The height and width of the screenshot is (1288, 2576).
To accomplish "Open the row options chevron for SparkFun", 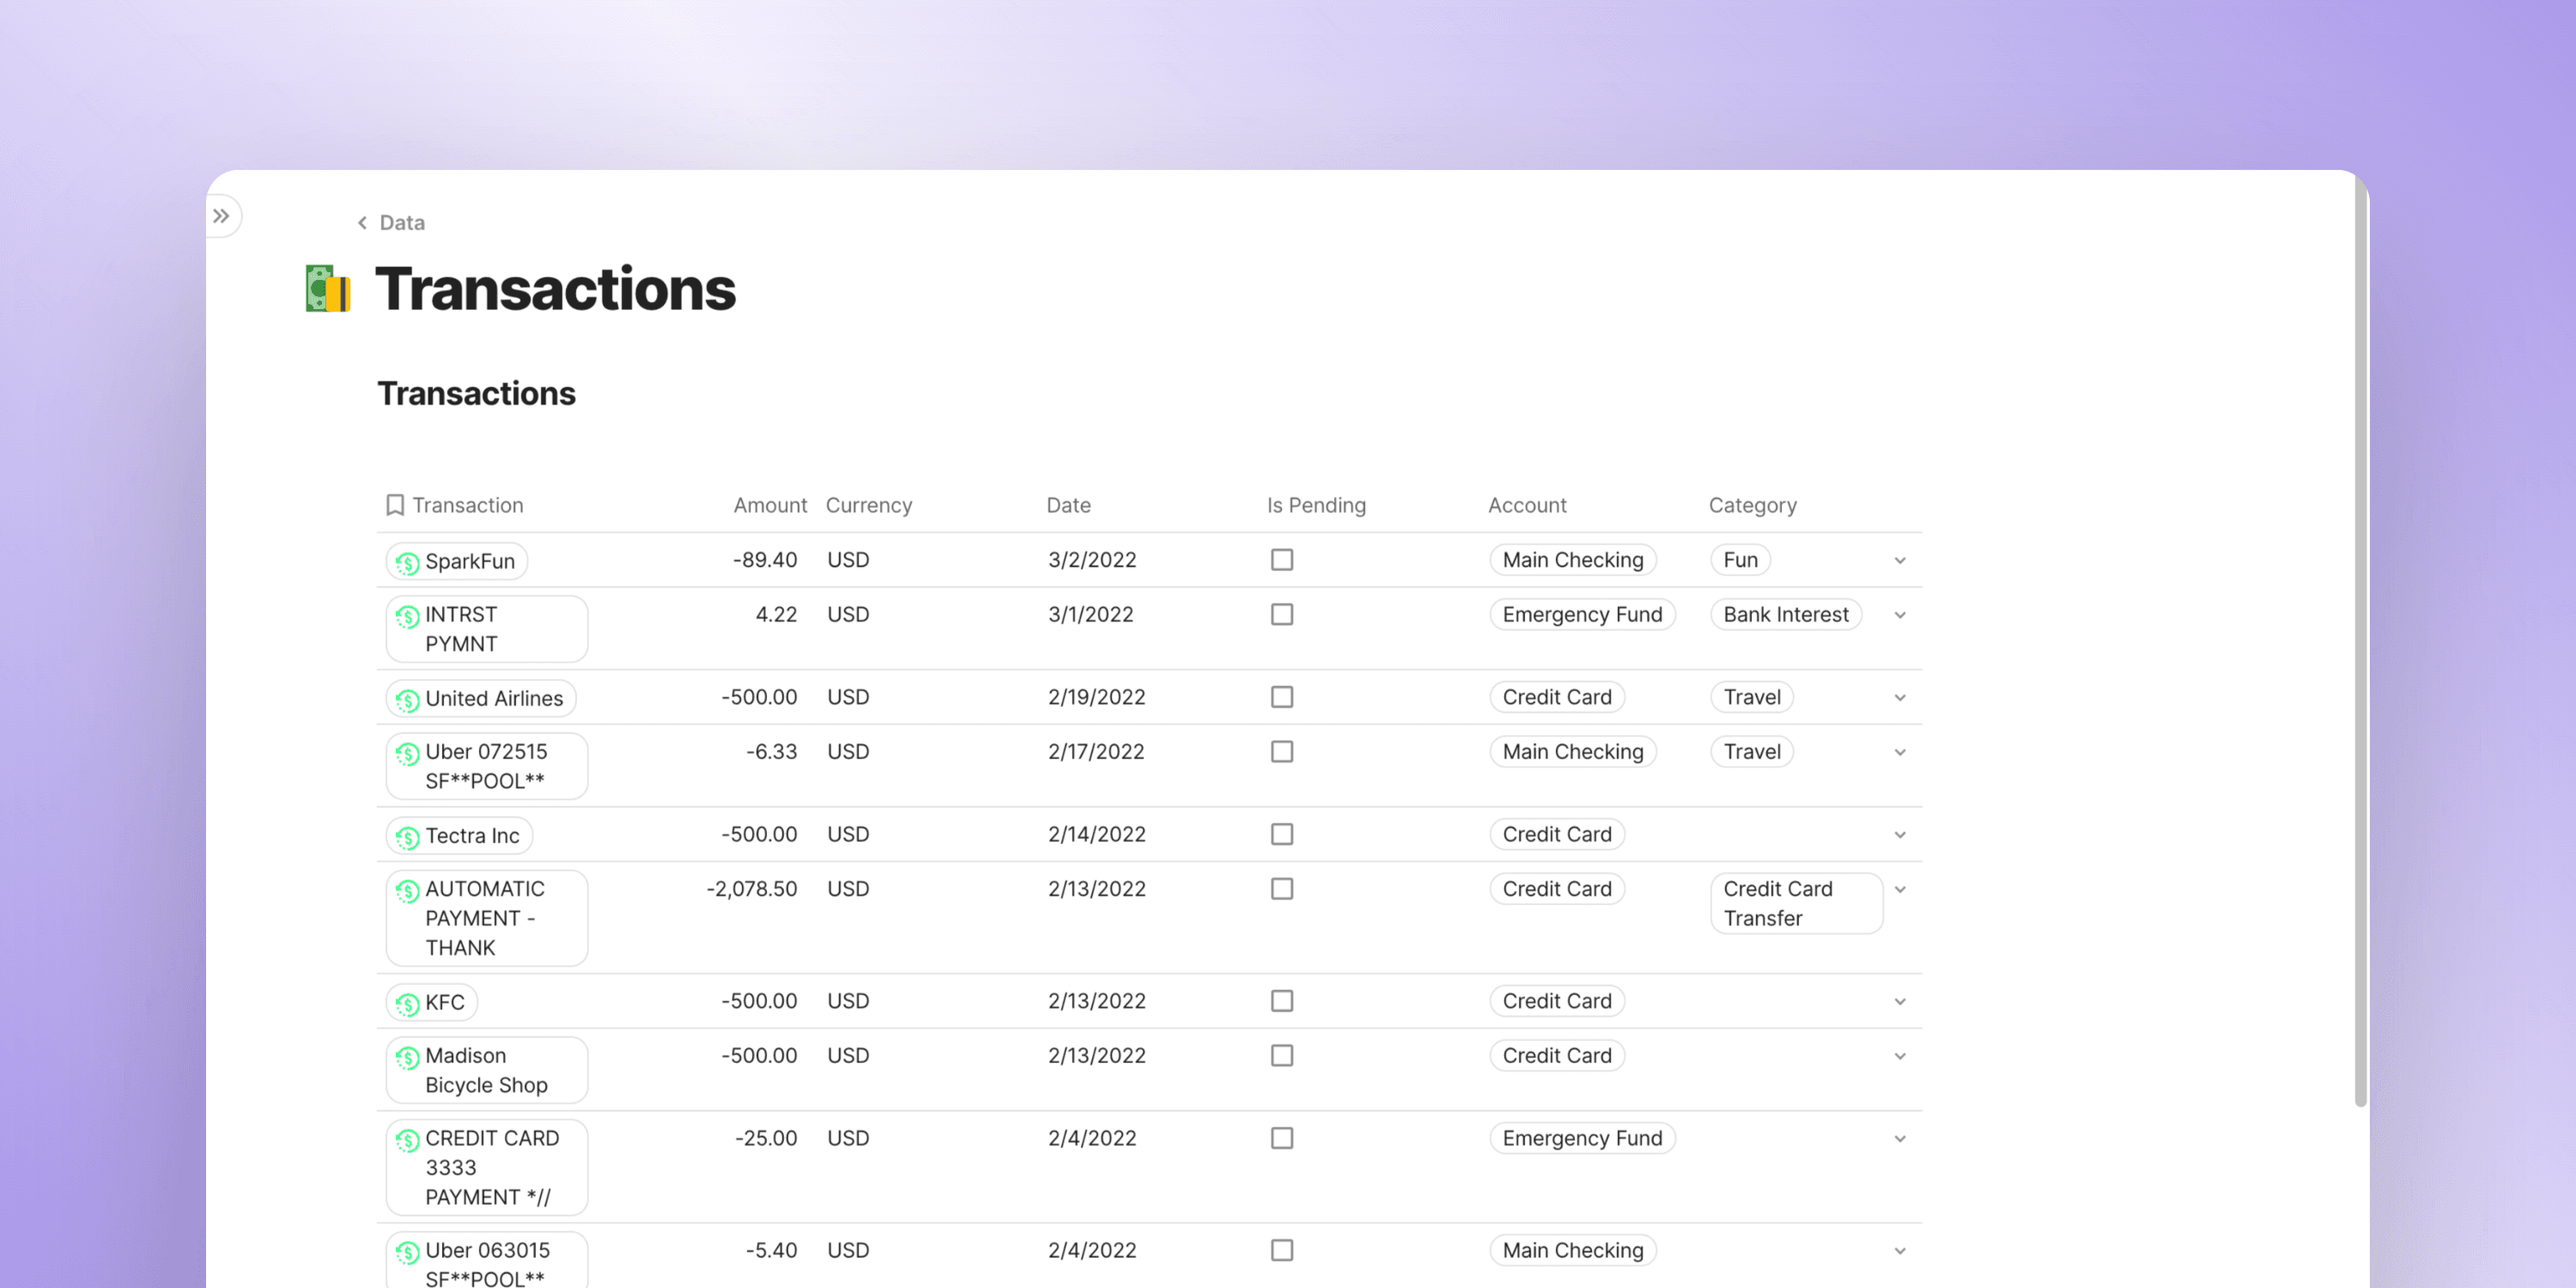I will click(x=1899, y=560).
